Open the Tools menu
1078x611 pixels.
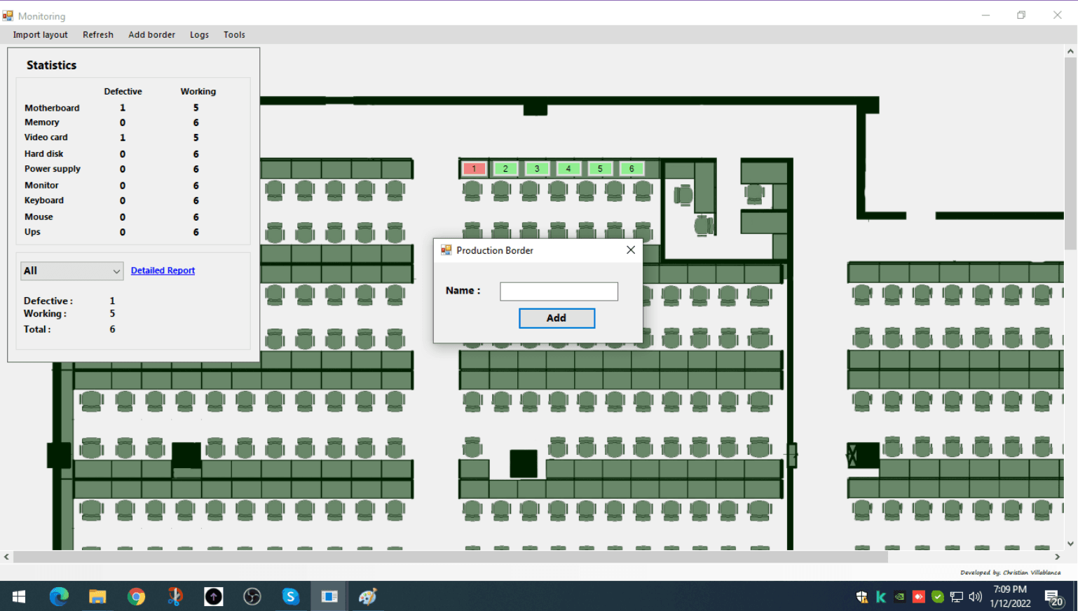[x=234, y=34]
